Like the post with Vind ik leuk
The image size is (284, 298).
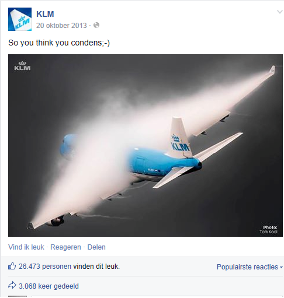click(x=26, y=247)
